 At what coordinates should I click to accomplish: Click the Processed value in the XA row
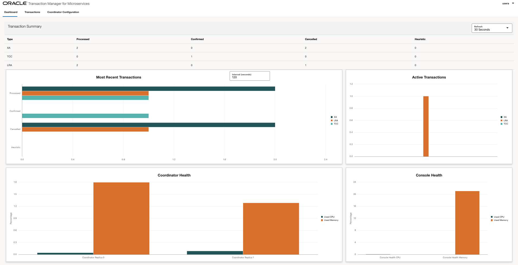77,48
